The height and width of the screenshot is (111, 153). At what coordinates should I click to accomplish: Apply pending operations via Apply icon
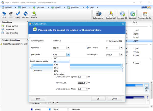point(18,15)
